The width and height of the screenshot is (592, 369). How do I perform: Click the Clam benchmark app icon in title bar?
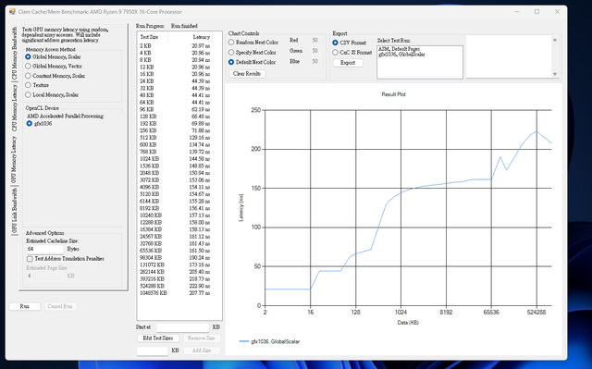12,12
